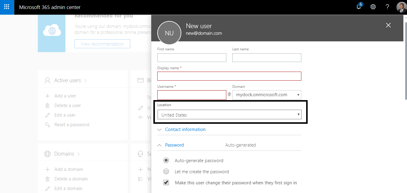Toggle Make this user change their password checkbox
407x193 pixels.
click(x=166, y=183)
